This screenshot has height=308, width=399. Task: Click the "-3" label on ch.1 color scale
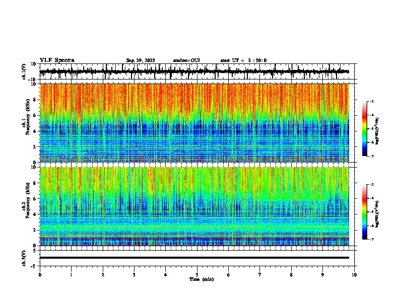click(x=371, y=101)
